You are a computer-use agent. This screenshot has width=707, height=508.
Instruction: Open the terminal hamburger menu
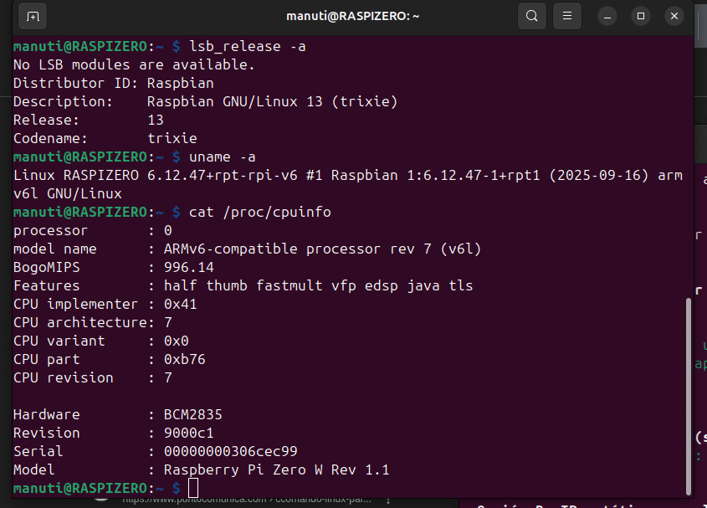568,16
